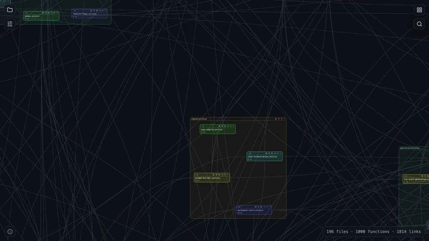Open the search tool
This screenshot has height=241, width=429.
point(419,24)
